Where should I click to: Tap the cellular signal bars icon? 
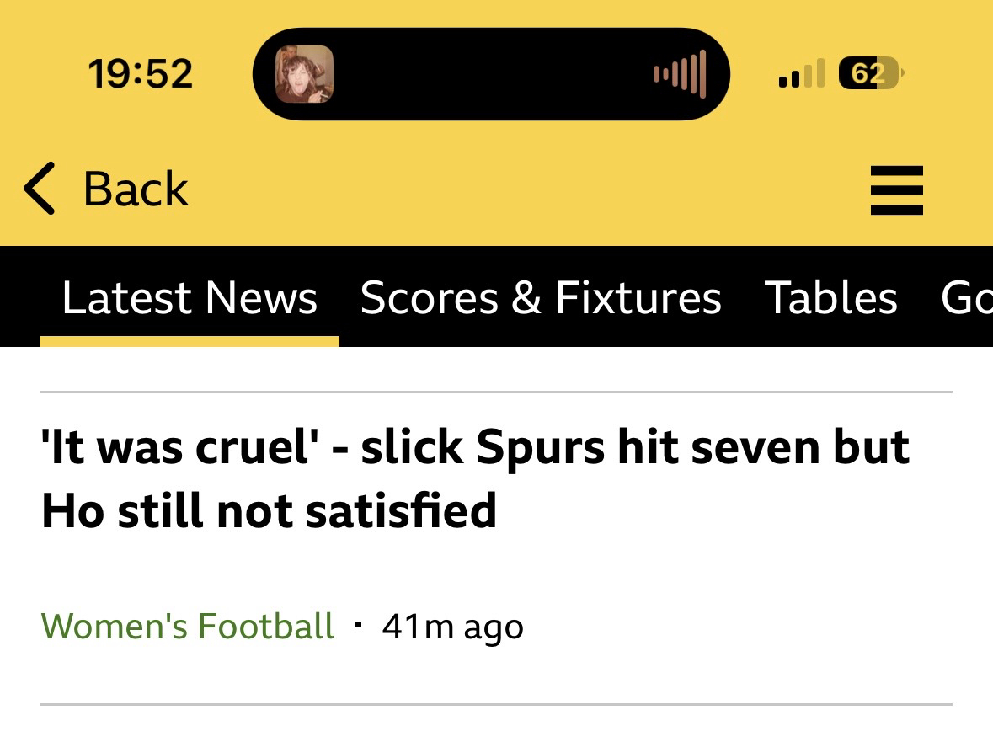pyautogui.click(x=801, y=74)
